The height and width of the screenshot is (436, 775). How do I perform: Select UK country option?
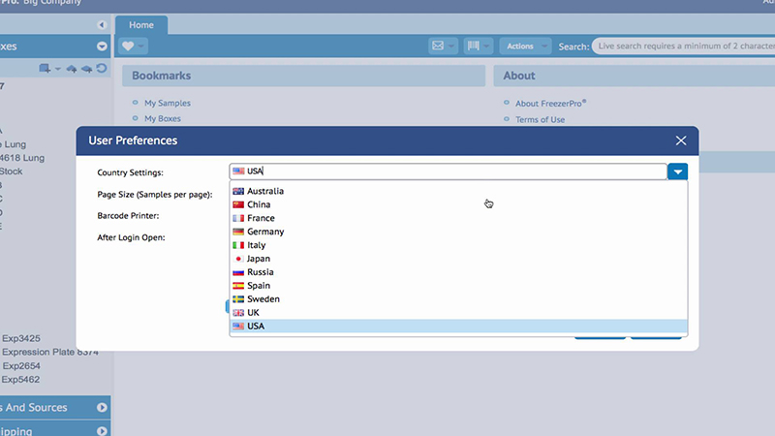253,313
